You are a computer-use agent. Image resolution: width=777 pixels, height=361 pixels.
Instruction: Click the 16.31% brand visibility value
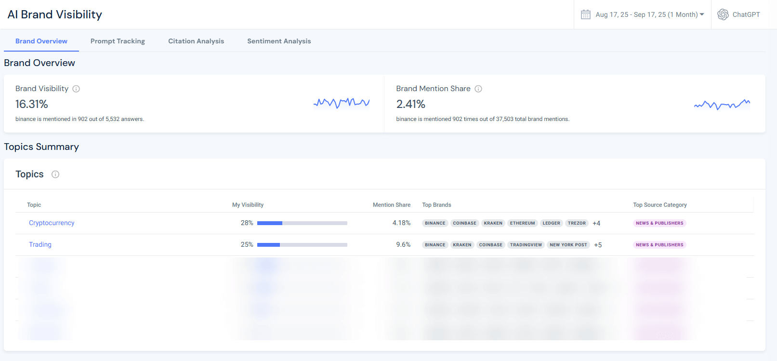(32, 104)
